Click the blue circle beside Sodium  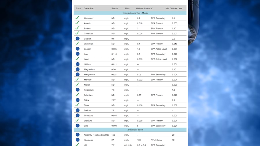pos(78,111)
